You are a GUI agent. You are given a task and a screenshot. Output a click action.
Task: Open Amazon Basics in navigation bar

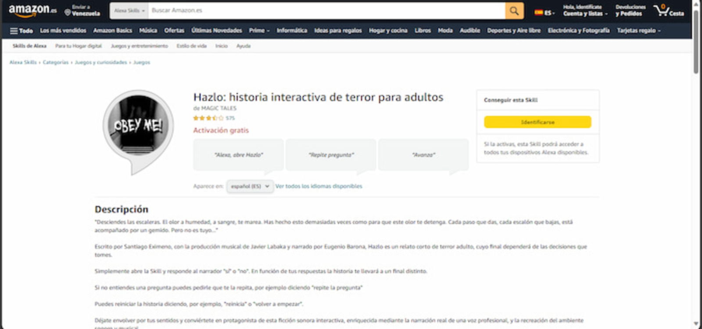click(113, 31)
